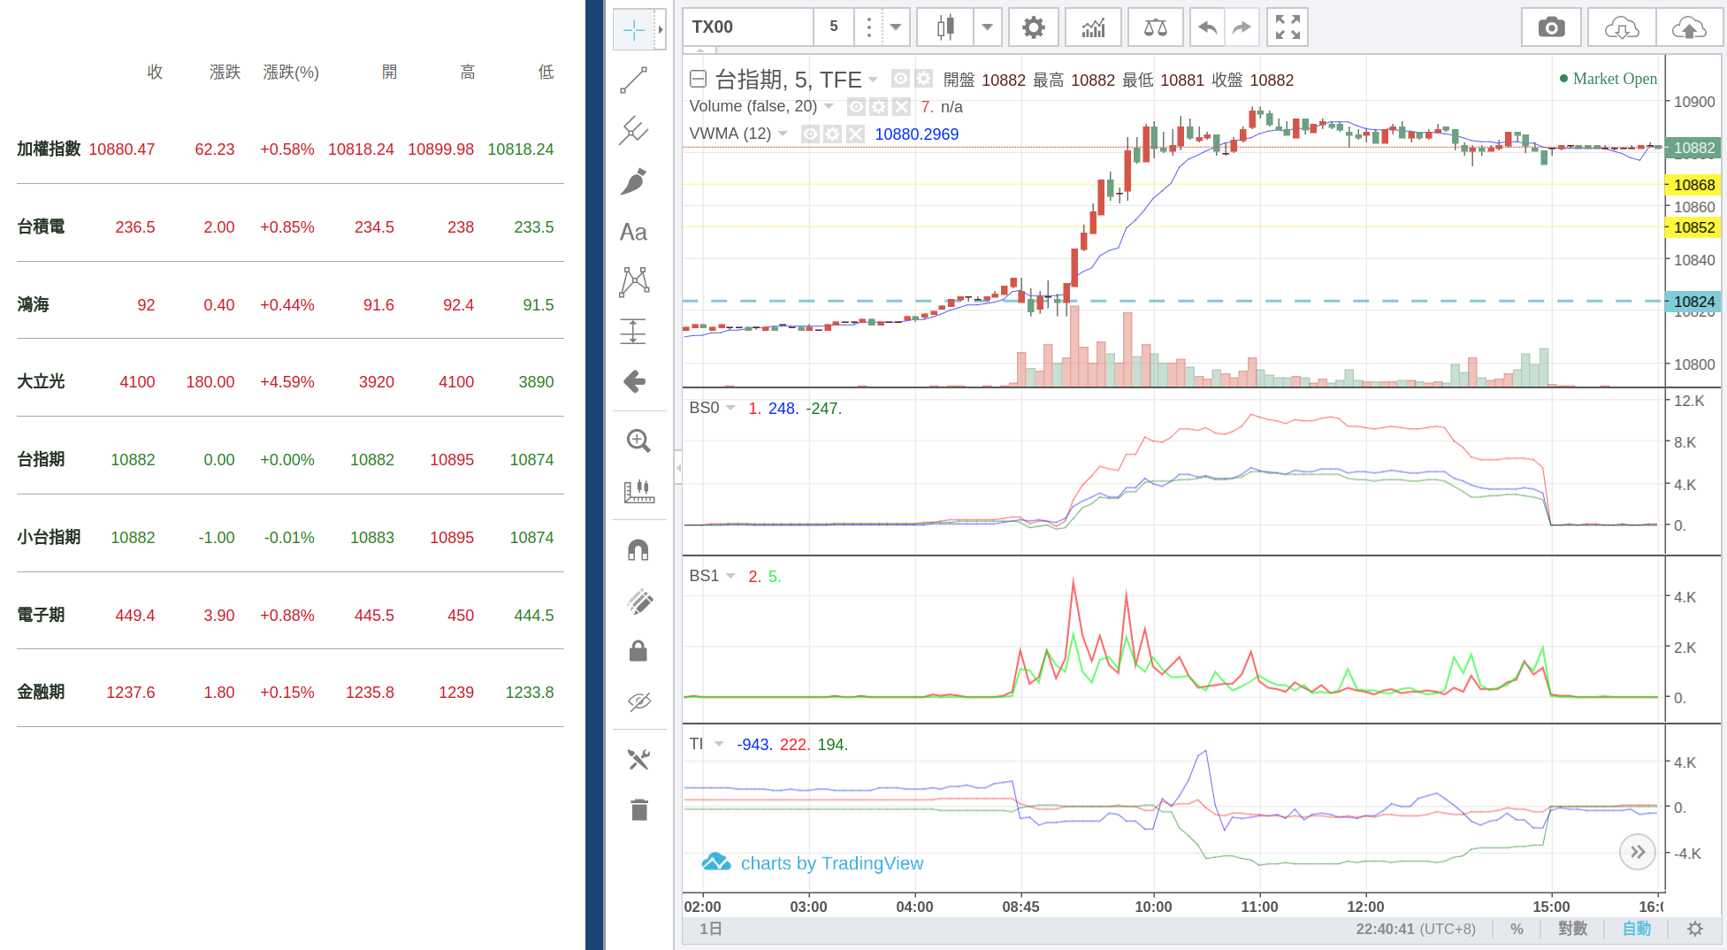Take a chart snapshot with camera

point(1551,27)
